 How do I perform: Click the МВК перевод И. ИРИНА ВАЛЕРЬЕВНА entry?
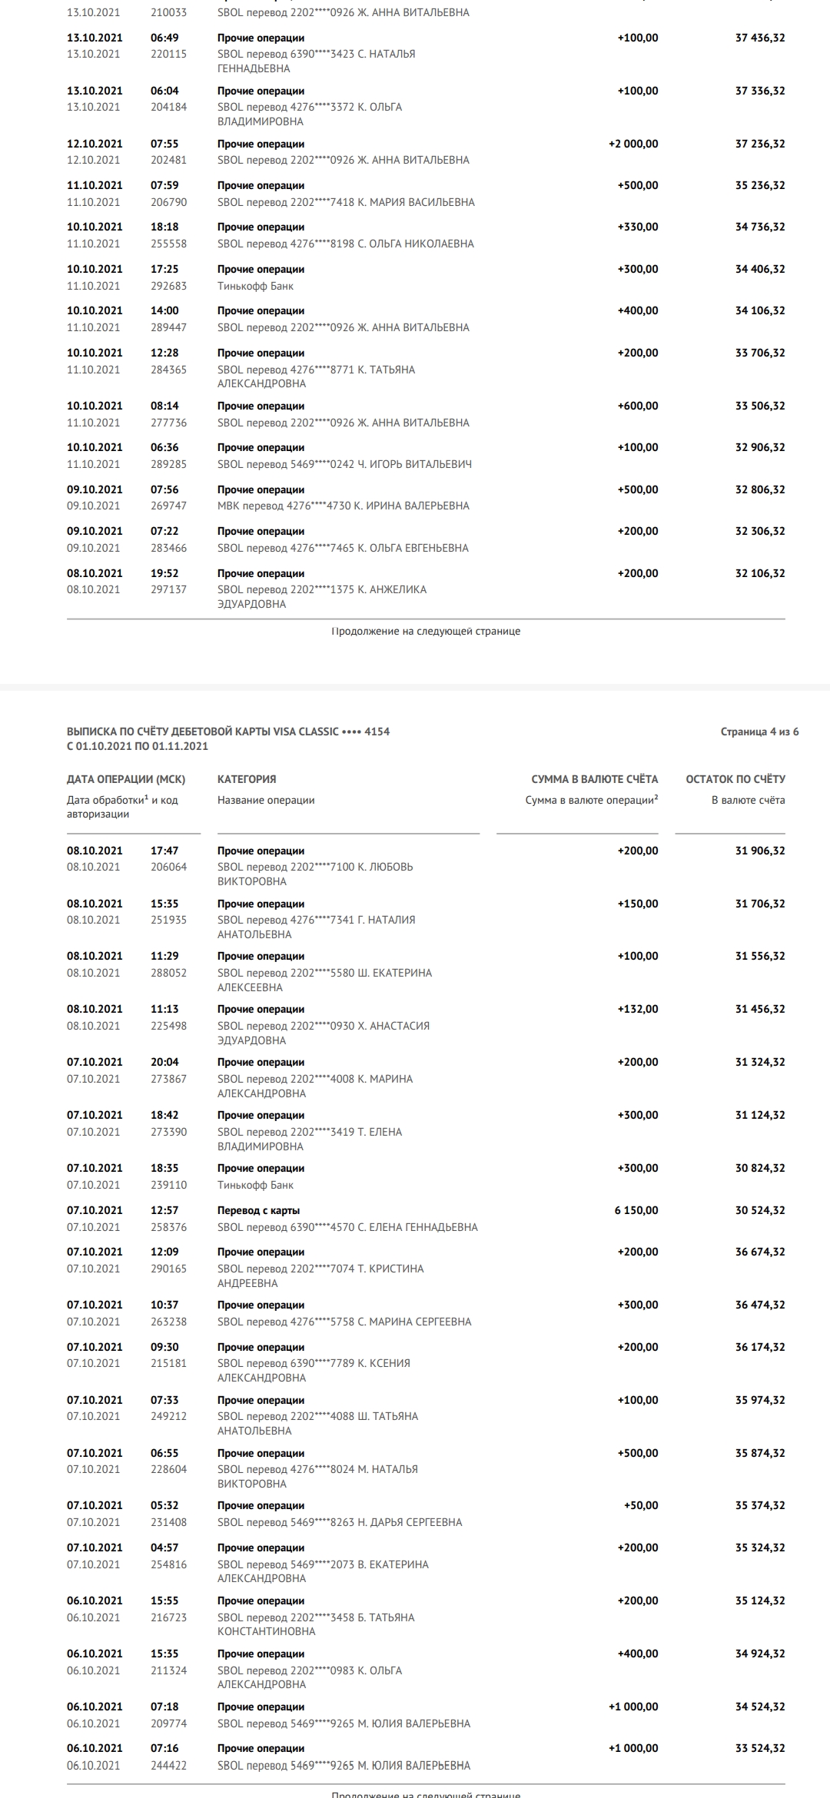[x=344, y=506]
